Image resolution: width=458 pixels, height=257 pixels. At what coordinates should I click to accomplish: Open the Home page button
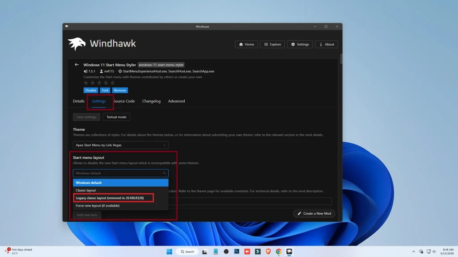(x=246, y=44)
